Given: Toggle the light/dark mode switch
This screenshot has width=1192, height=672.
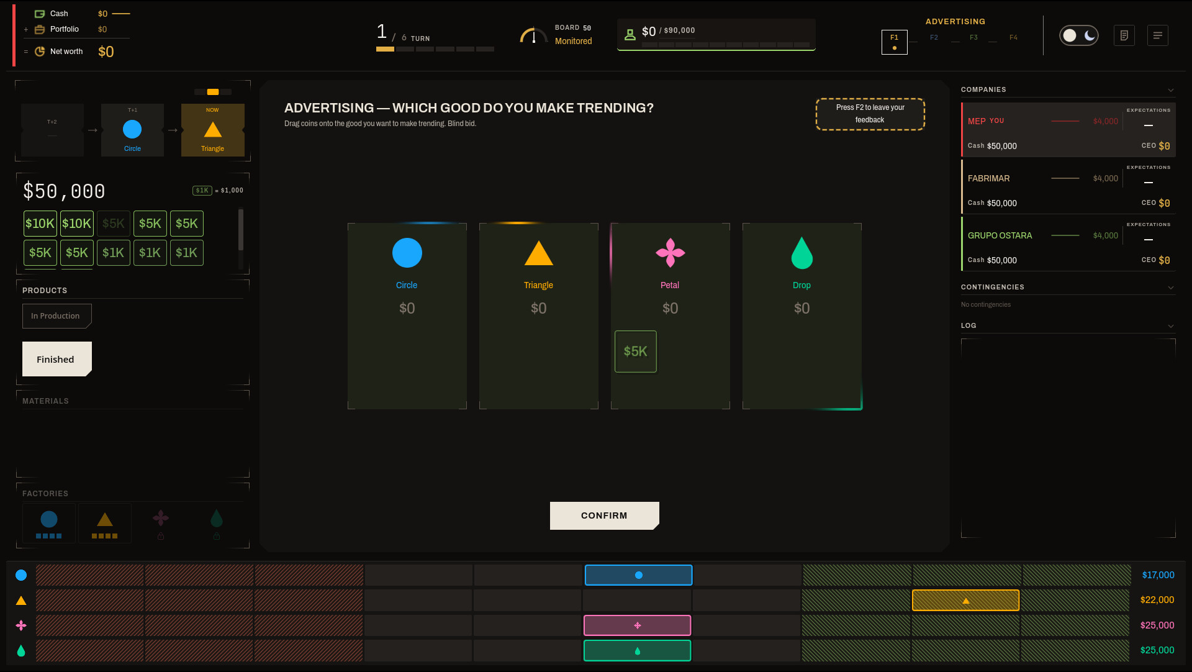Looking at the screenshot, I should tap(1079, 35).
